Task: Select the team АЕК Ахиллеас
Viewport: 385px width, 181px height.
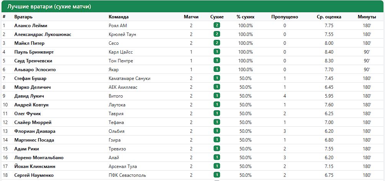Action: pyautogui.click(x=123, y=87)
